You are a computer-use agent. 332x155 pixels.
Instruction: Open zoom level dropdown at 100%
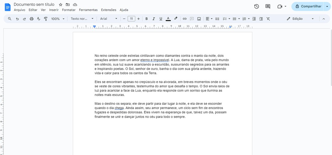pos(58,19)
